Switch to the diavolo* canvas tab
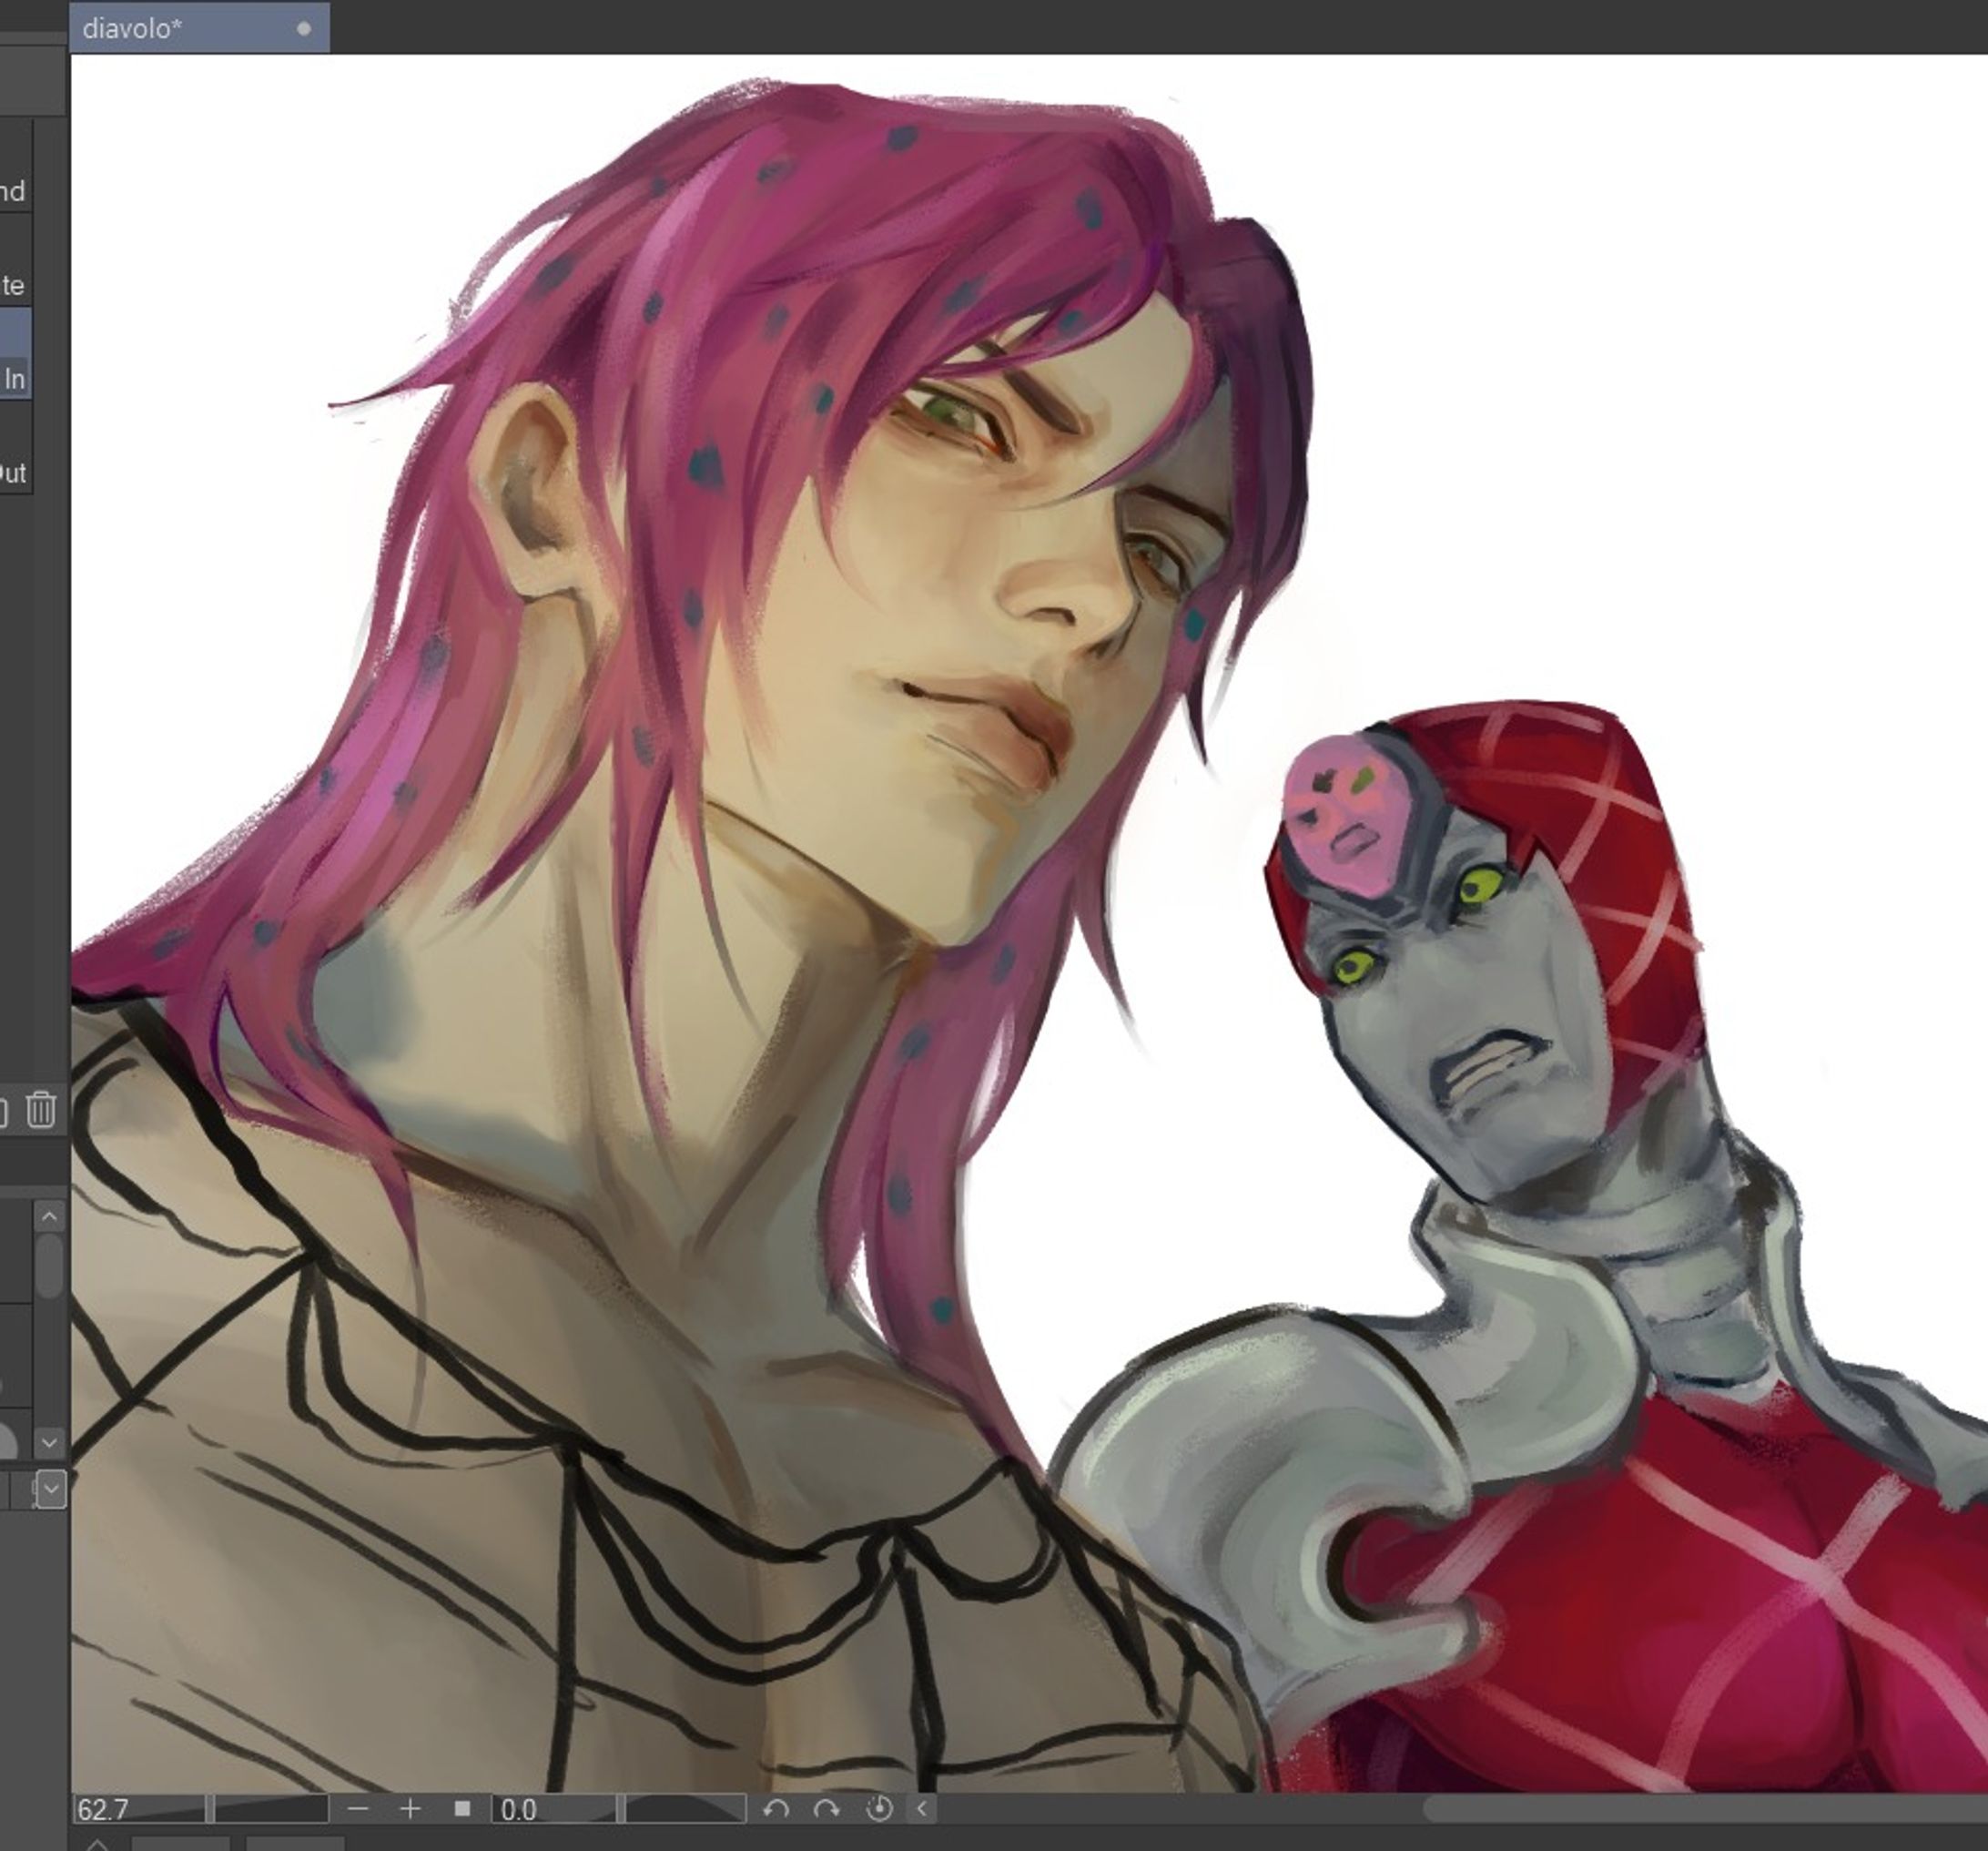The height and width of the screenshot is (1851, 1988). click(x=199, y=28)
